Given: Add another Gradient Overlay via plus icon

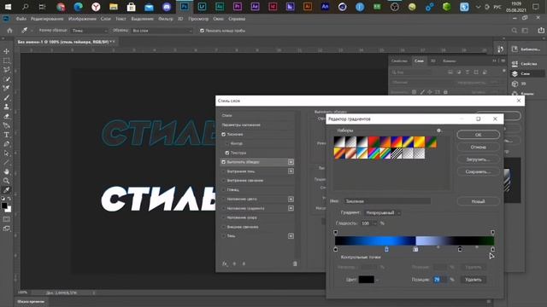Looking at the screenshot, I should pyautogui.click(x=291, y=208).
